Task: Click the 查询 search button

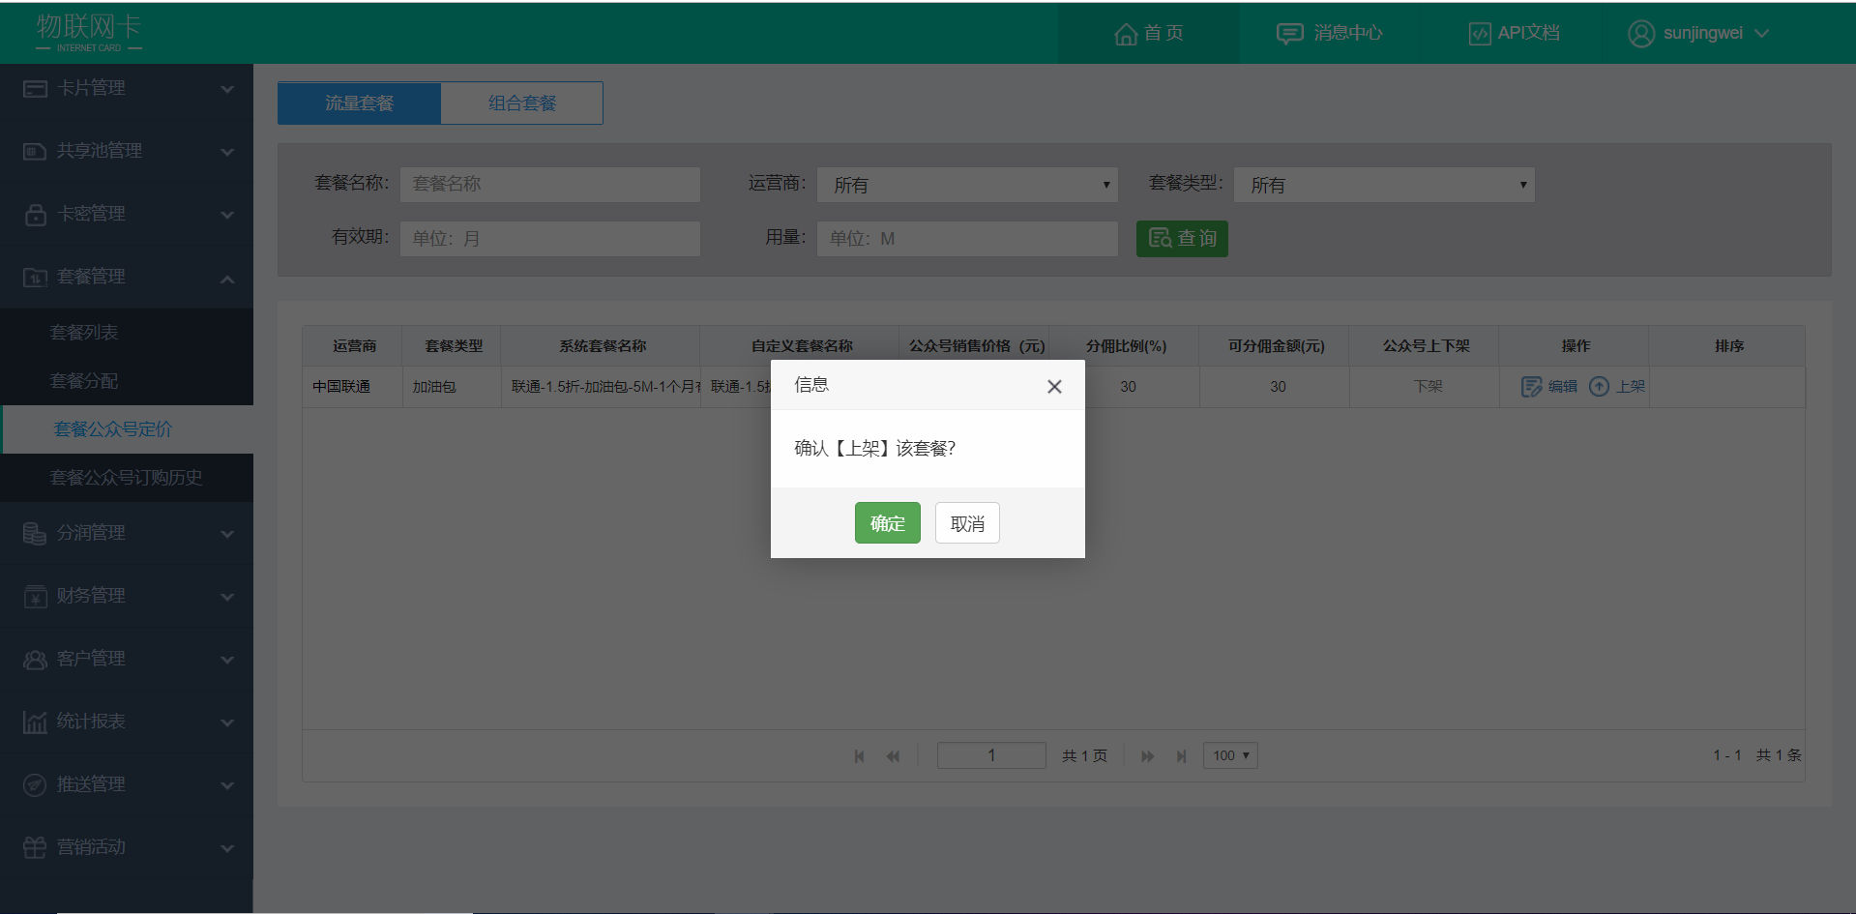Action: click(x=1182, y=239)
